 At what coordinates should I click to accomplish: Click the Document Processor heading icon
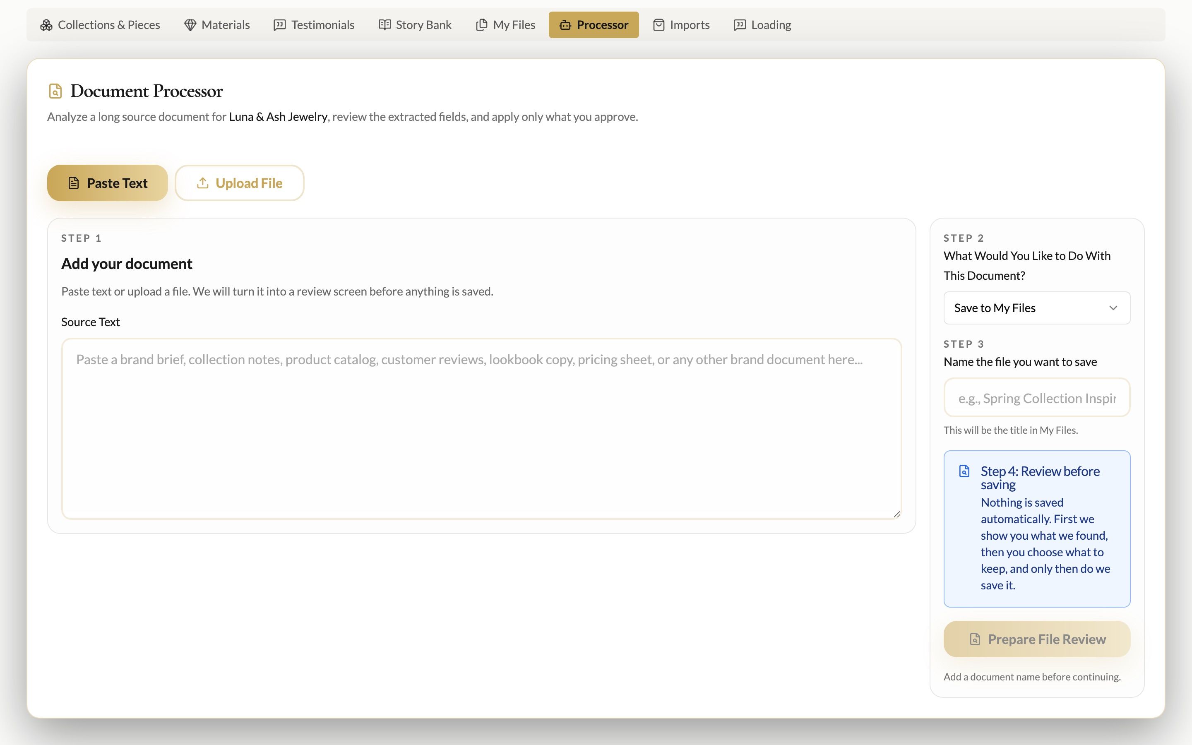(55, 91)
